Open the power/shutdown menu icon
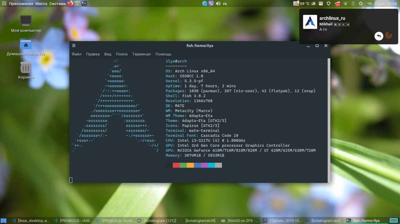 coord(361,3)
